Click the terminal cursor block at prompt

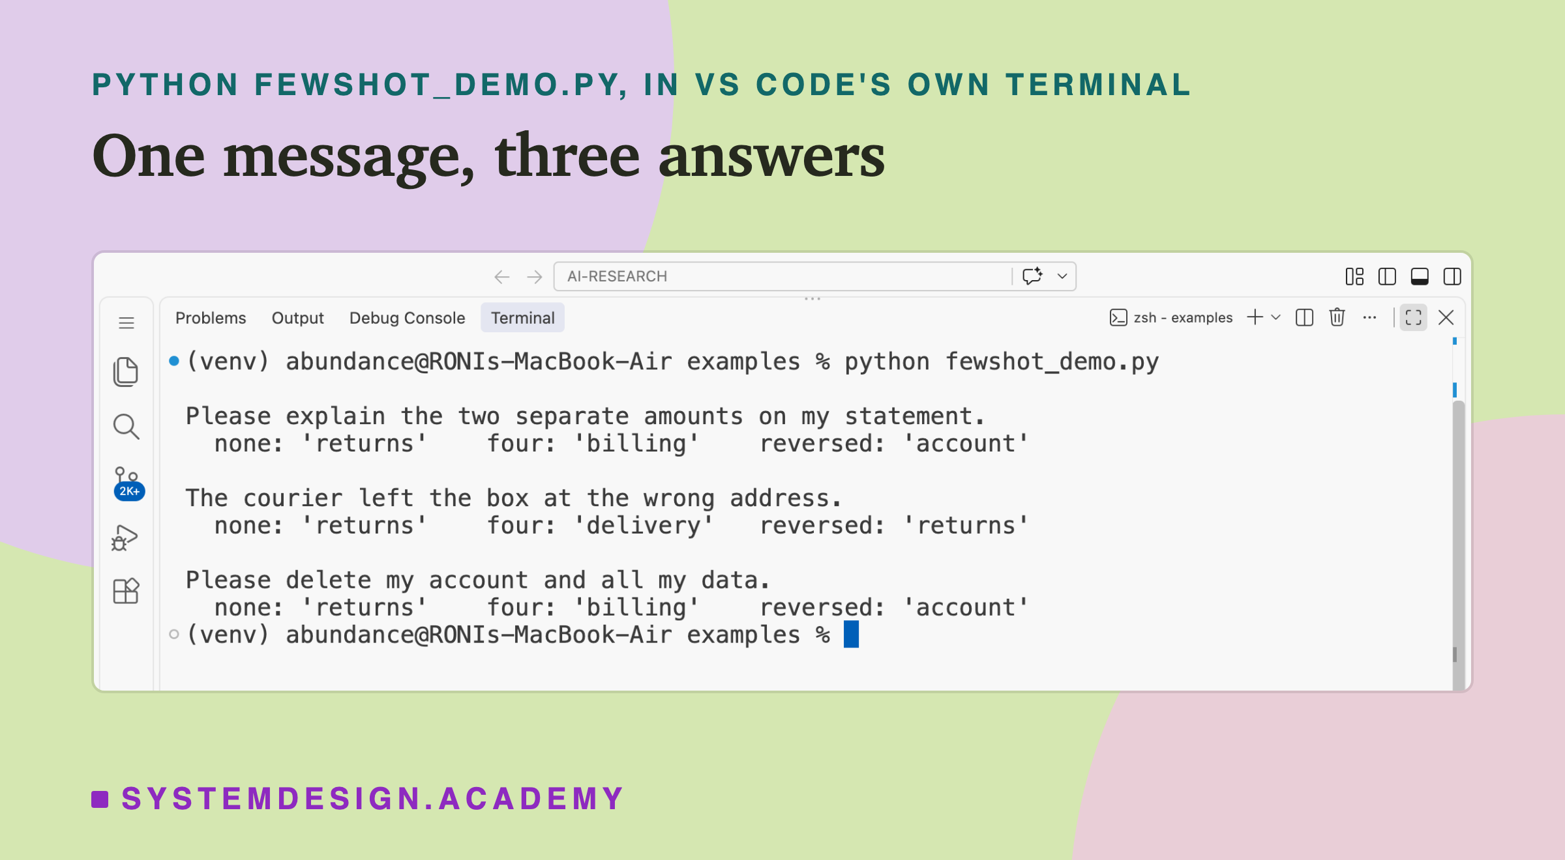(851, 634)
